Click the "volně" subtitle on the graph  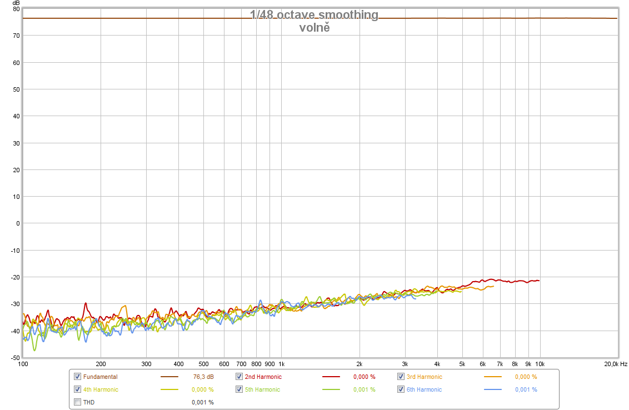click(314, 28)
